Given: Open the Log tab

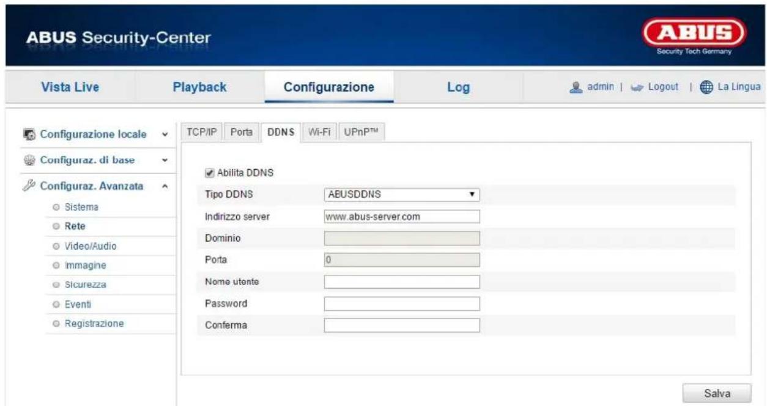Looking at the screenshot, I should coord(459,88).
